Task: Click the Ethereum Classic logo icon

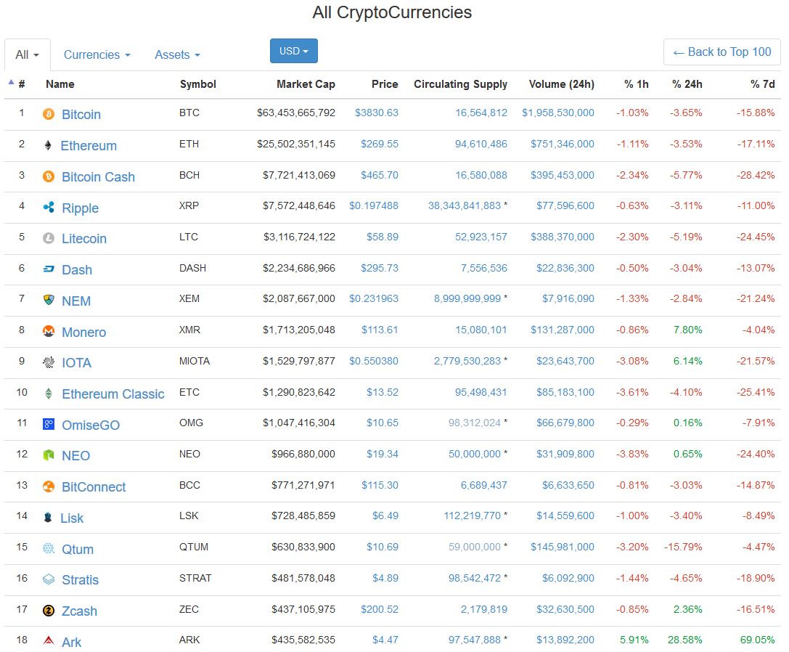Action: click(49, 394)
